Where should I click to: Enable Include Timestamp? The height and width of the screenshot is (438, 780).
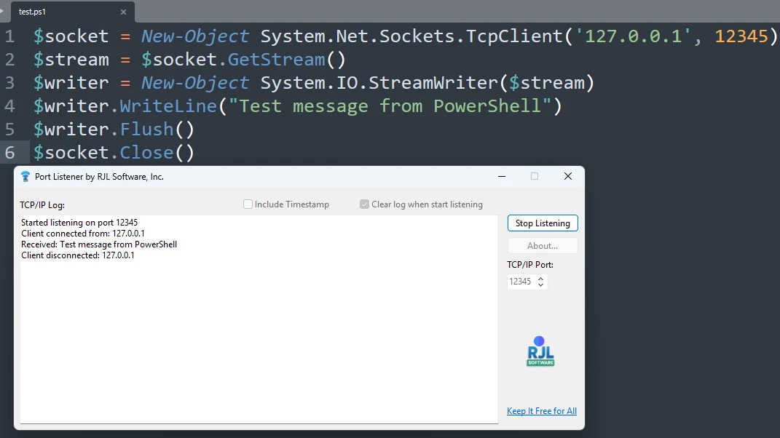[x=247, y=204]
